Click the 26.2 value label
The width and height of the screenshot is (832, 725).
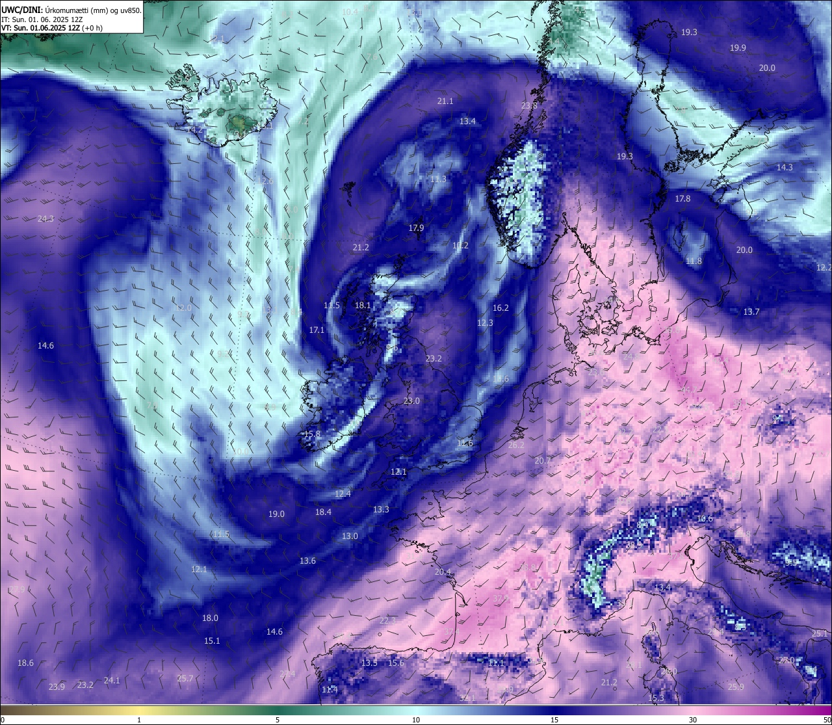coord(516,445)
